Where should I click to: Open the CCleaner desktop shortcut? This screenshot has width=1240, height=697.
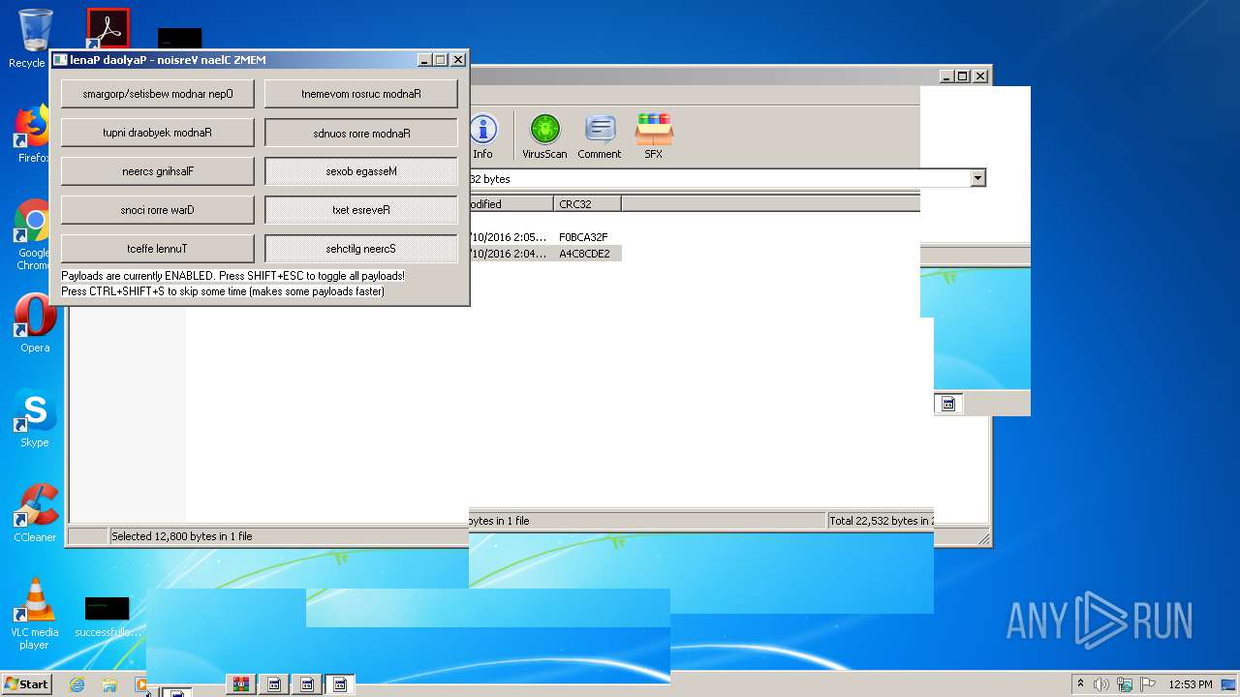[35, 513]
